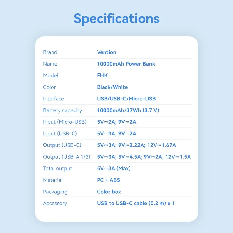
Task: Click the 10000mAh/37Wh battery capacity value
Action: pos(128,110)
